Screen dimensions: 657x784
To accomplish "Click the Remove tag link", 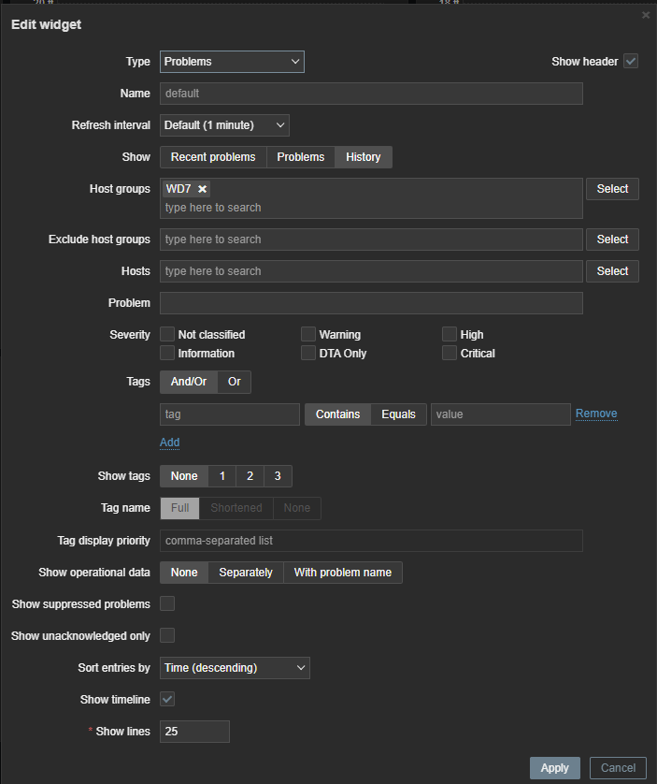I will pyautogui.click(x=596, y=414).
